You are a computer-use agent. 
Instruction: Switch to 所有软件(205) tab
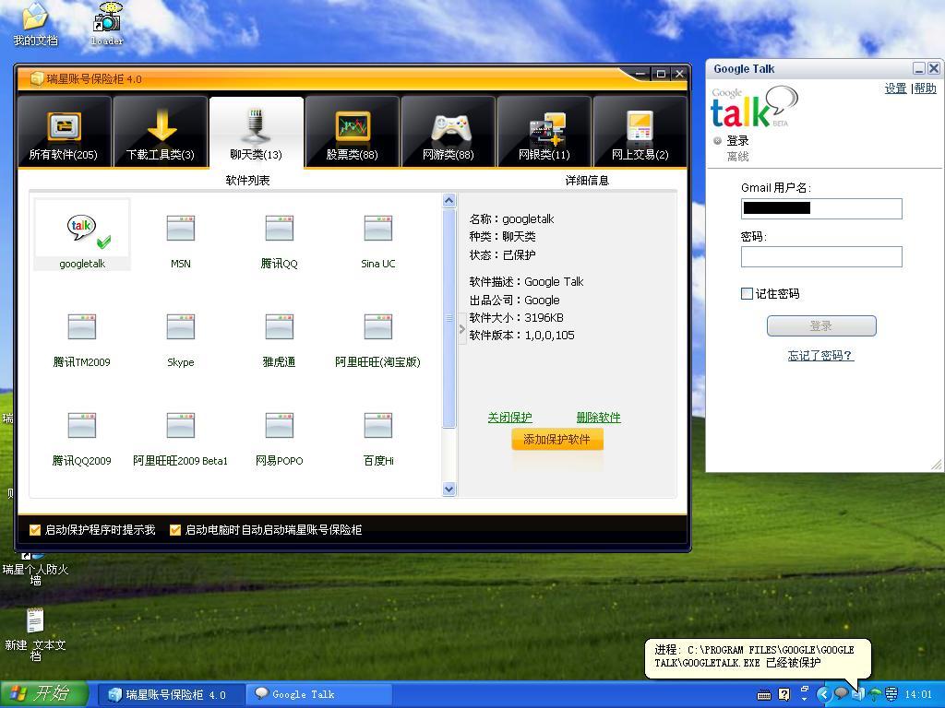click(x=64, y=131)
